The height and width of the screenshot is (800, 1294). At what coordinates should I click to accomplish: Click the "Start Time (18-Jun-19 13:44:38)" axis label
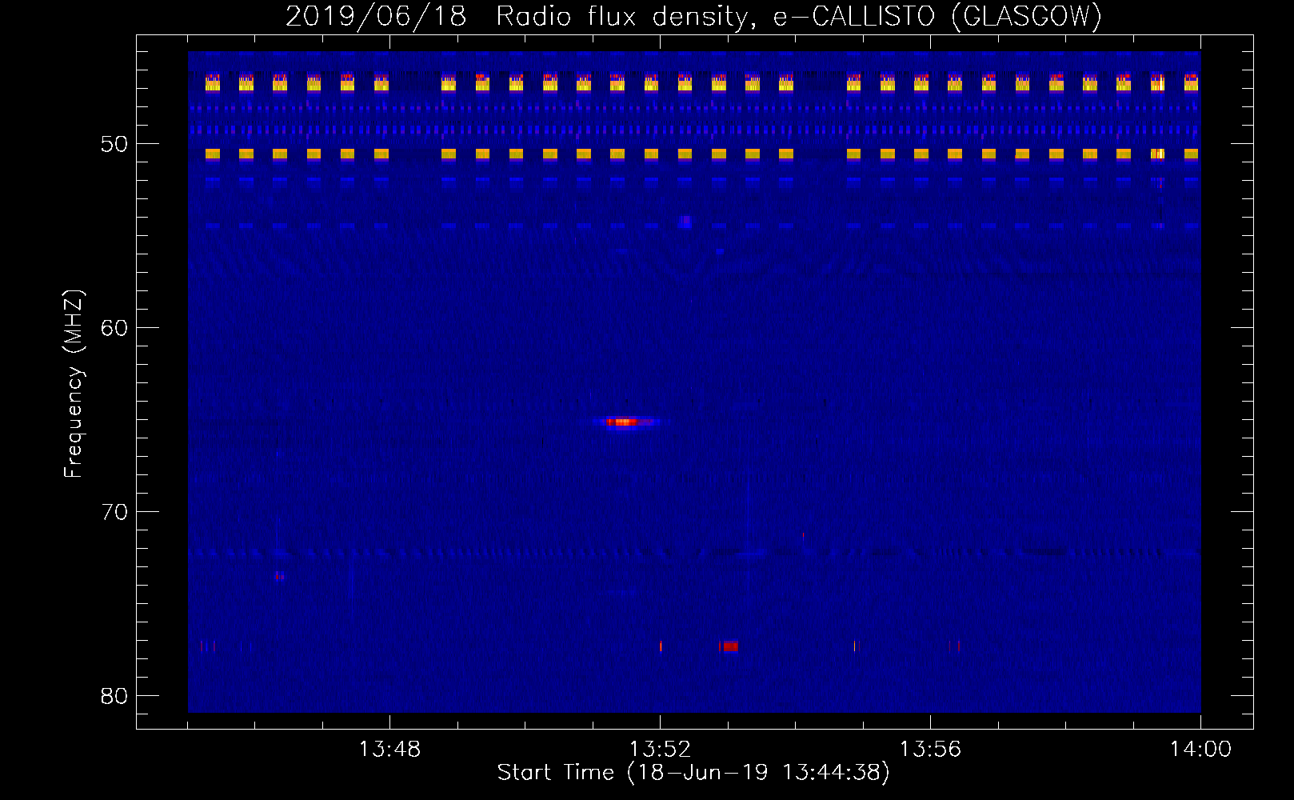(693, 773)
